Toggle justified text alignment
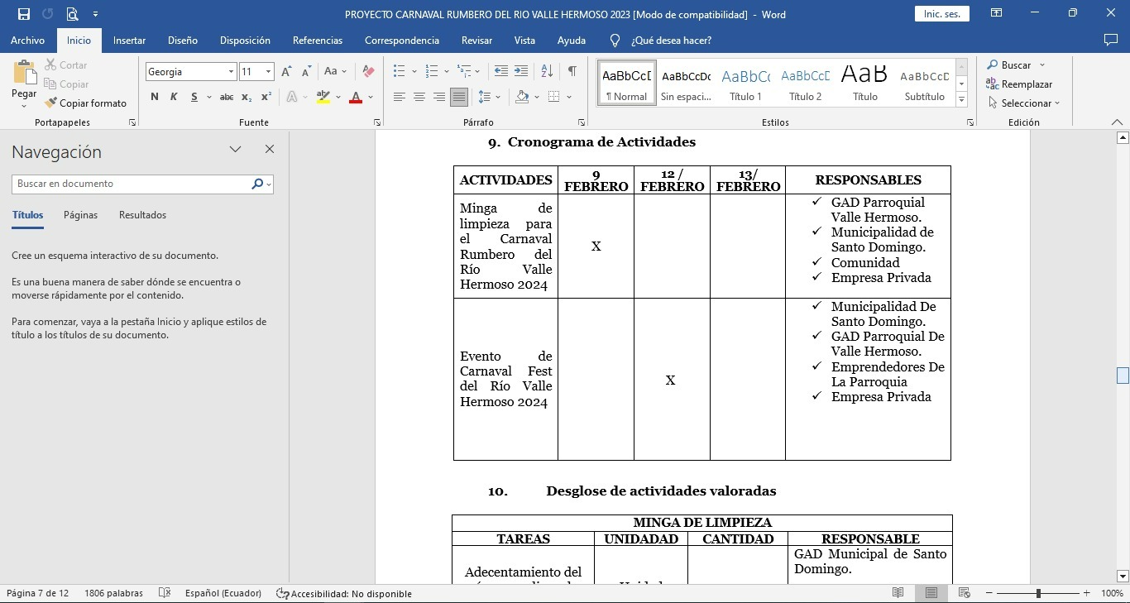The image size is (1130, 603). tap(459, 97)
